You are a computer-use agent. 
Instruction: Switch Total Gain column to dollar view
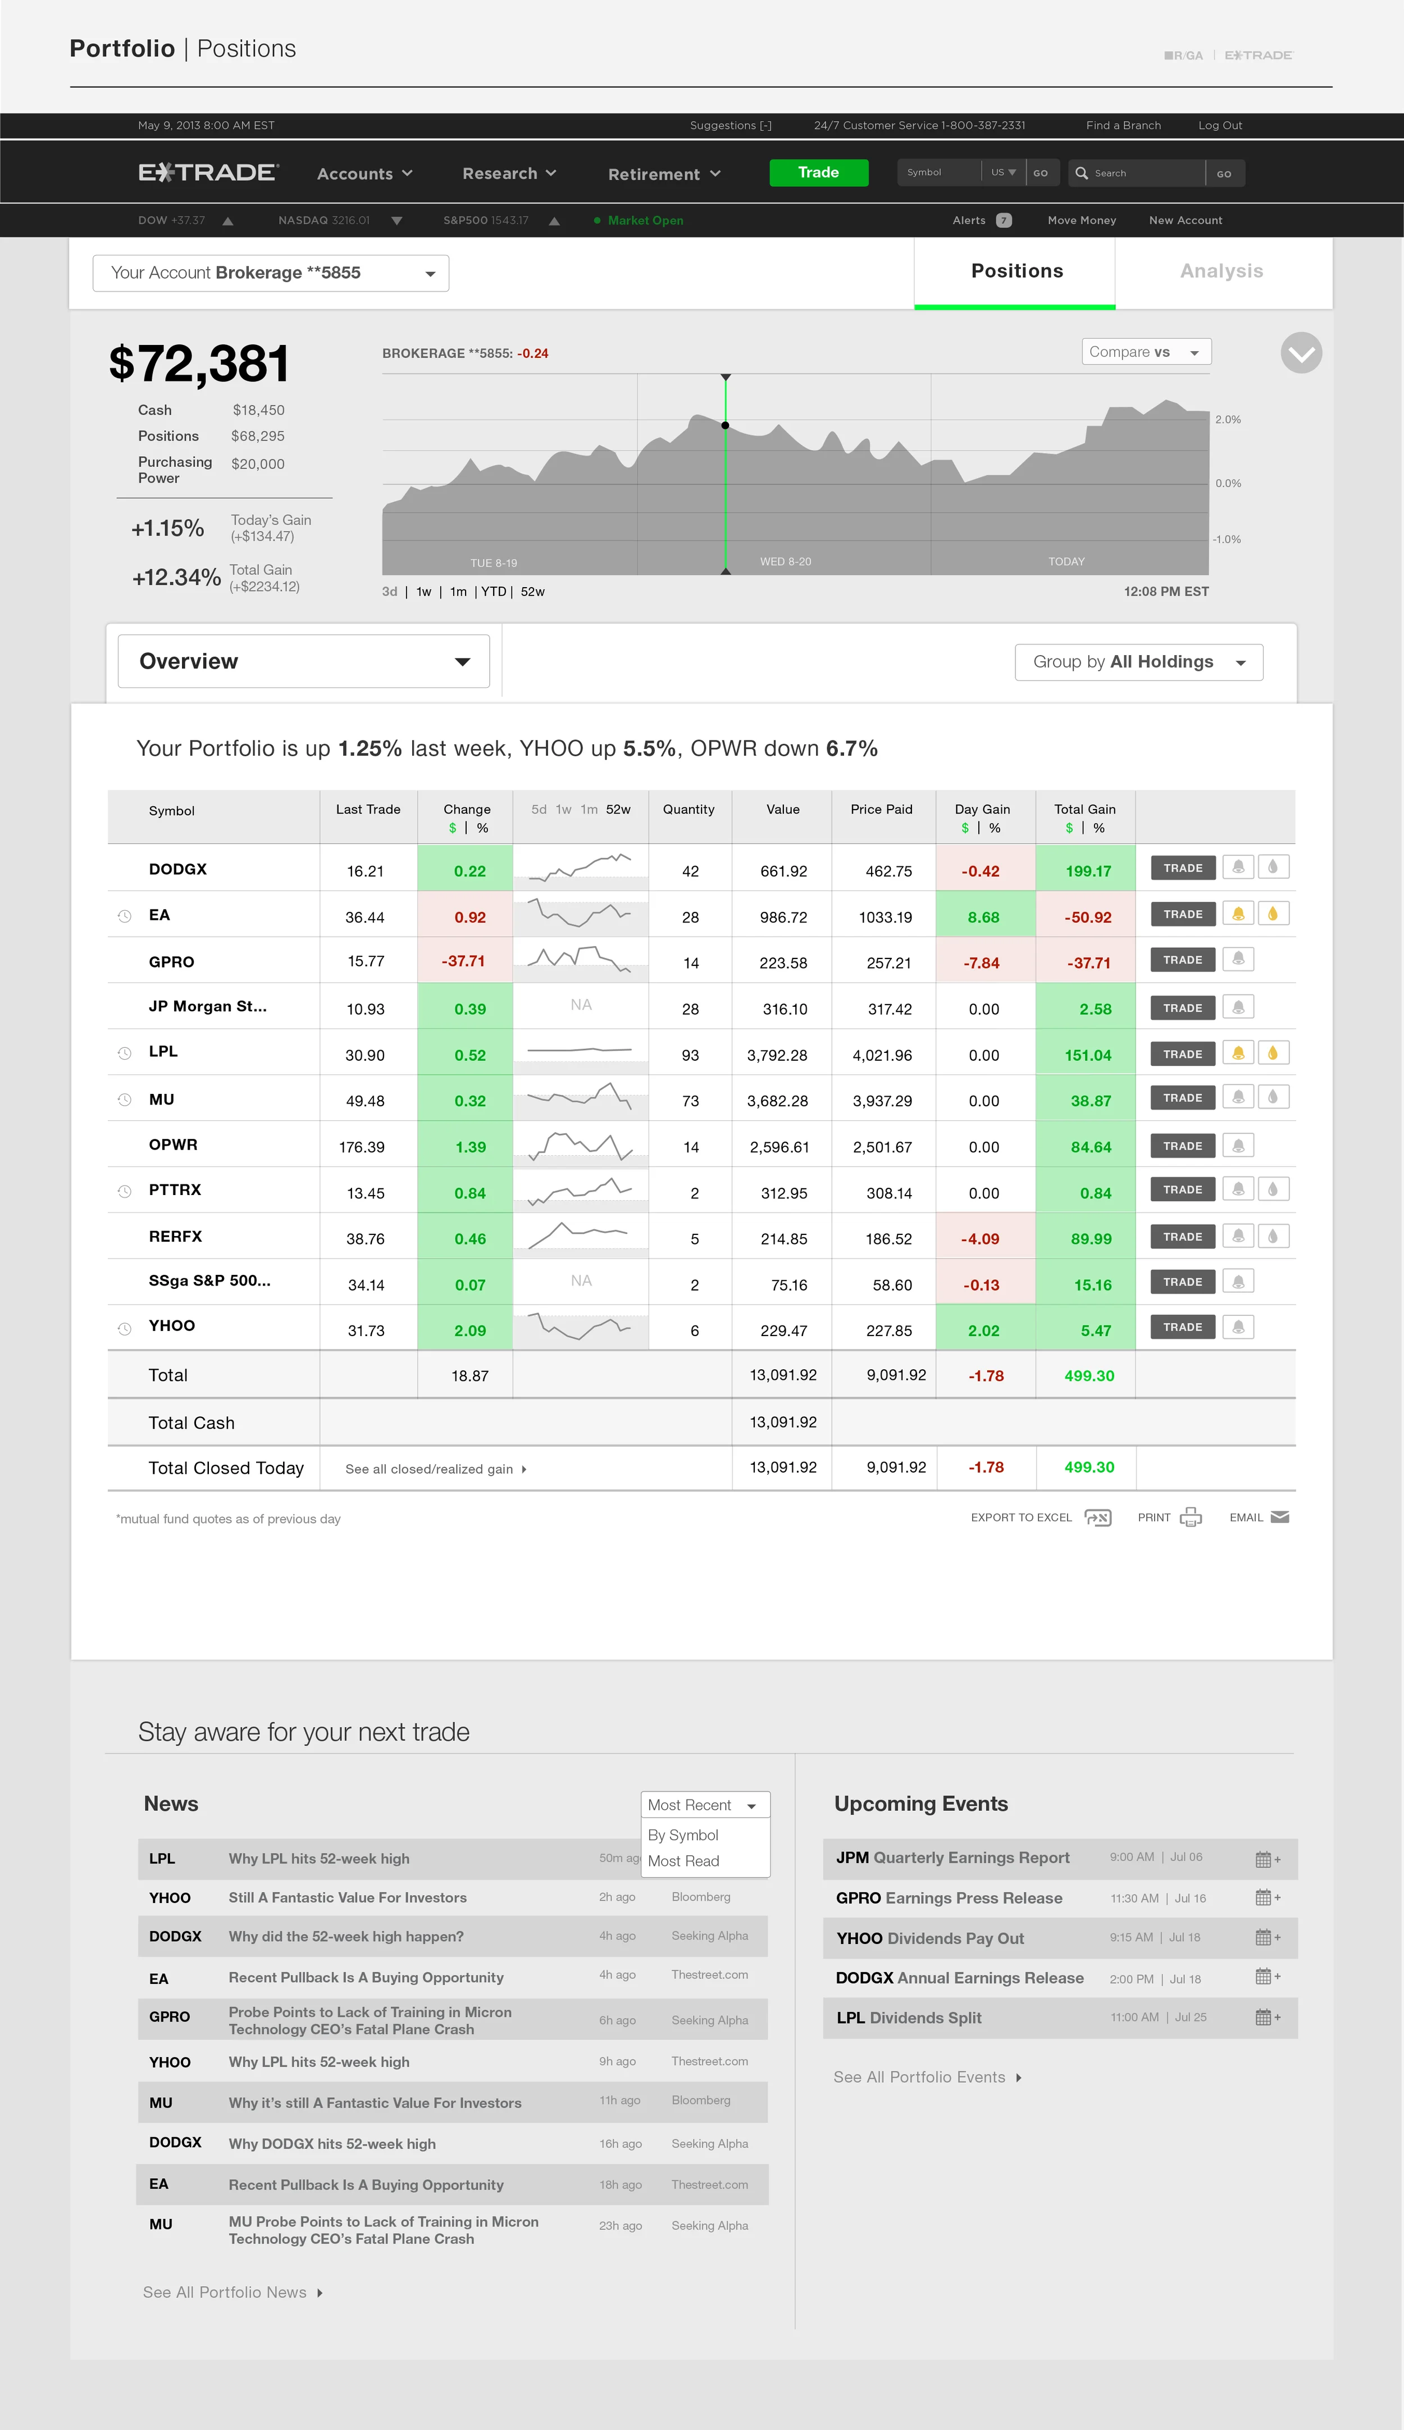tap(1069, 828)
